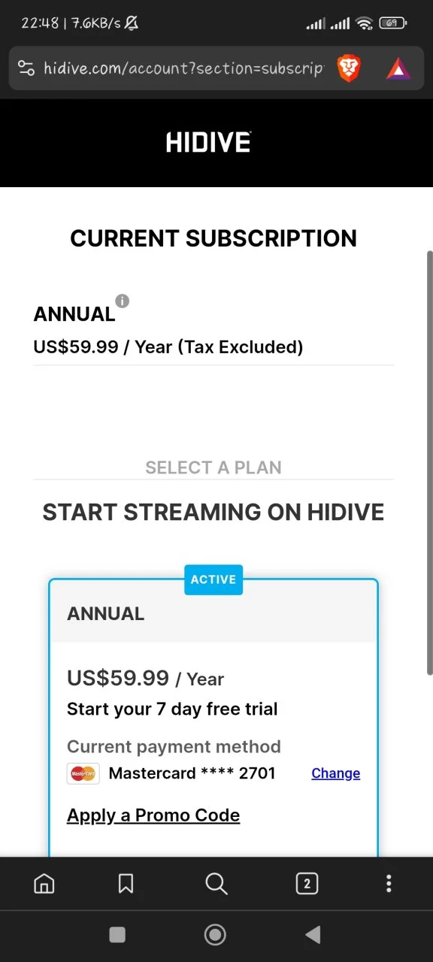Tap the search magnifier icon
The width and height of the screenshot is (433, 962).
(216, 884)
